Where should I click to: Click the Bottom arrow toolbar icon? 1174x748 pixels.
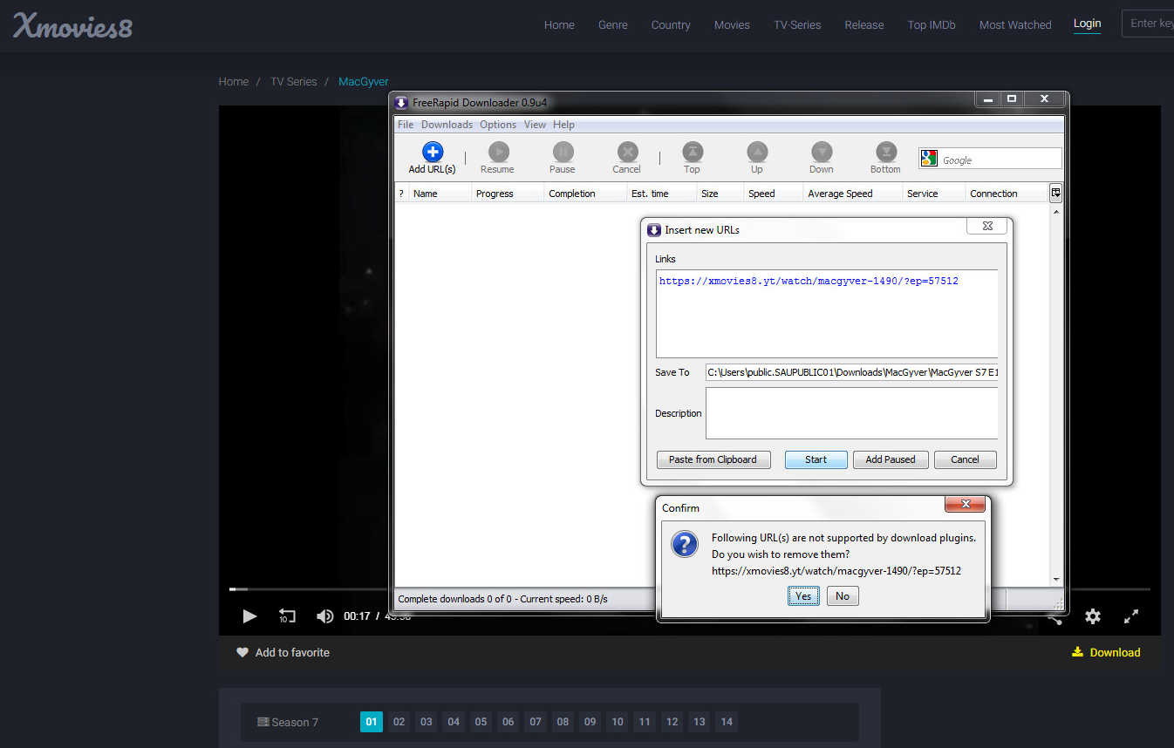click(x=885, y=152)
